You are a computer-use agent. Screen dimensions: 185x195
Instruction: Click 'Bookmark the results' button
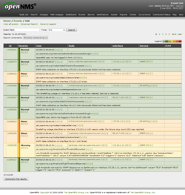click(16, 179)
